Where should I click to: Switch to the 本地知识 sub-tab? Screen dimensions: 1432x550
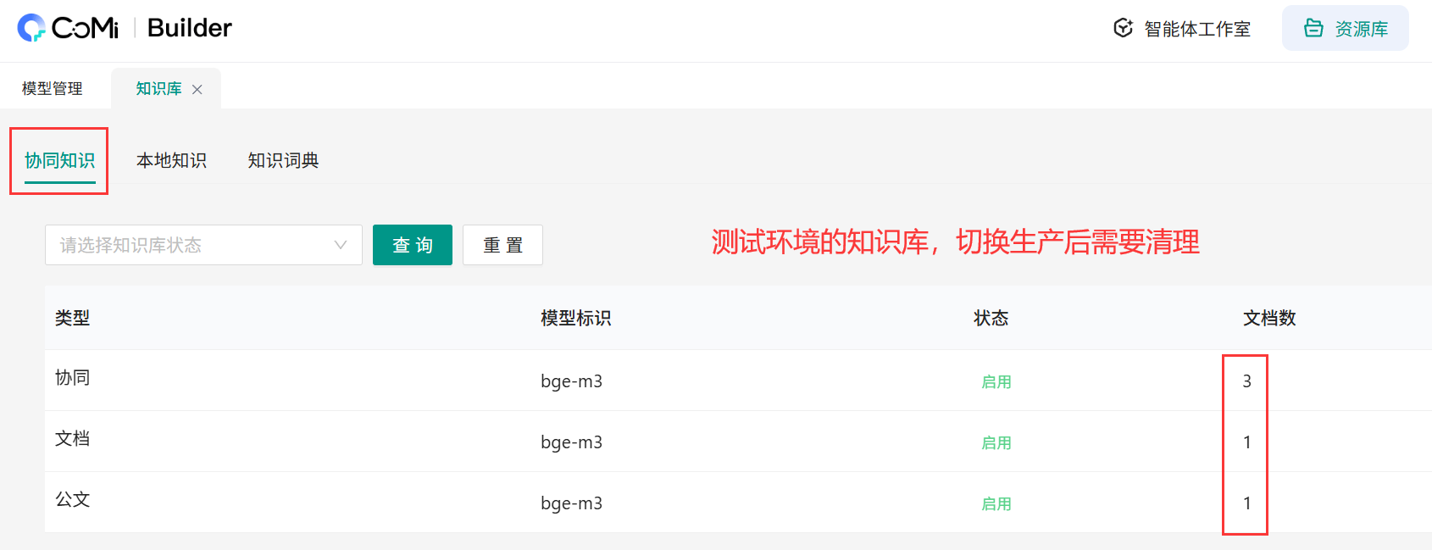(171, 160)
